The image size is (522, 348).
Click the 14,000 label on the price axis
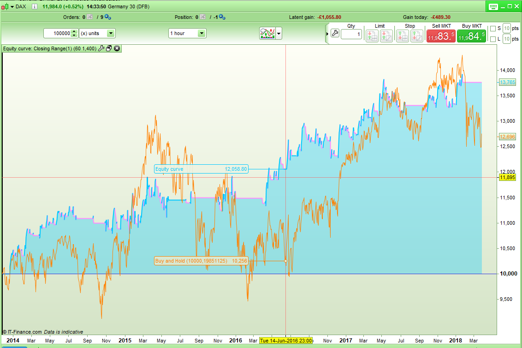point(507,70)
